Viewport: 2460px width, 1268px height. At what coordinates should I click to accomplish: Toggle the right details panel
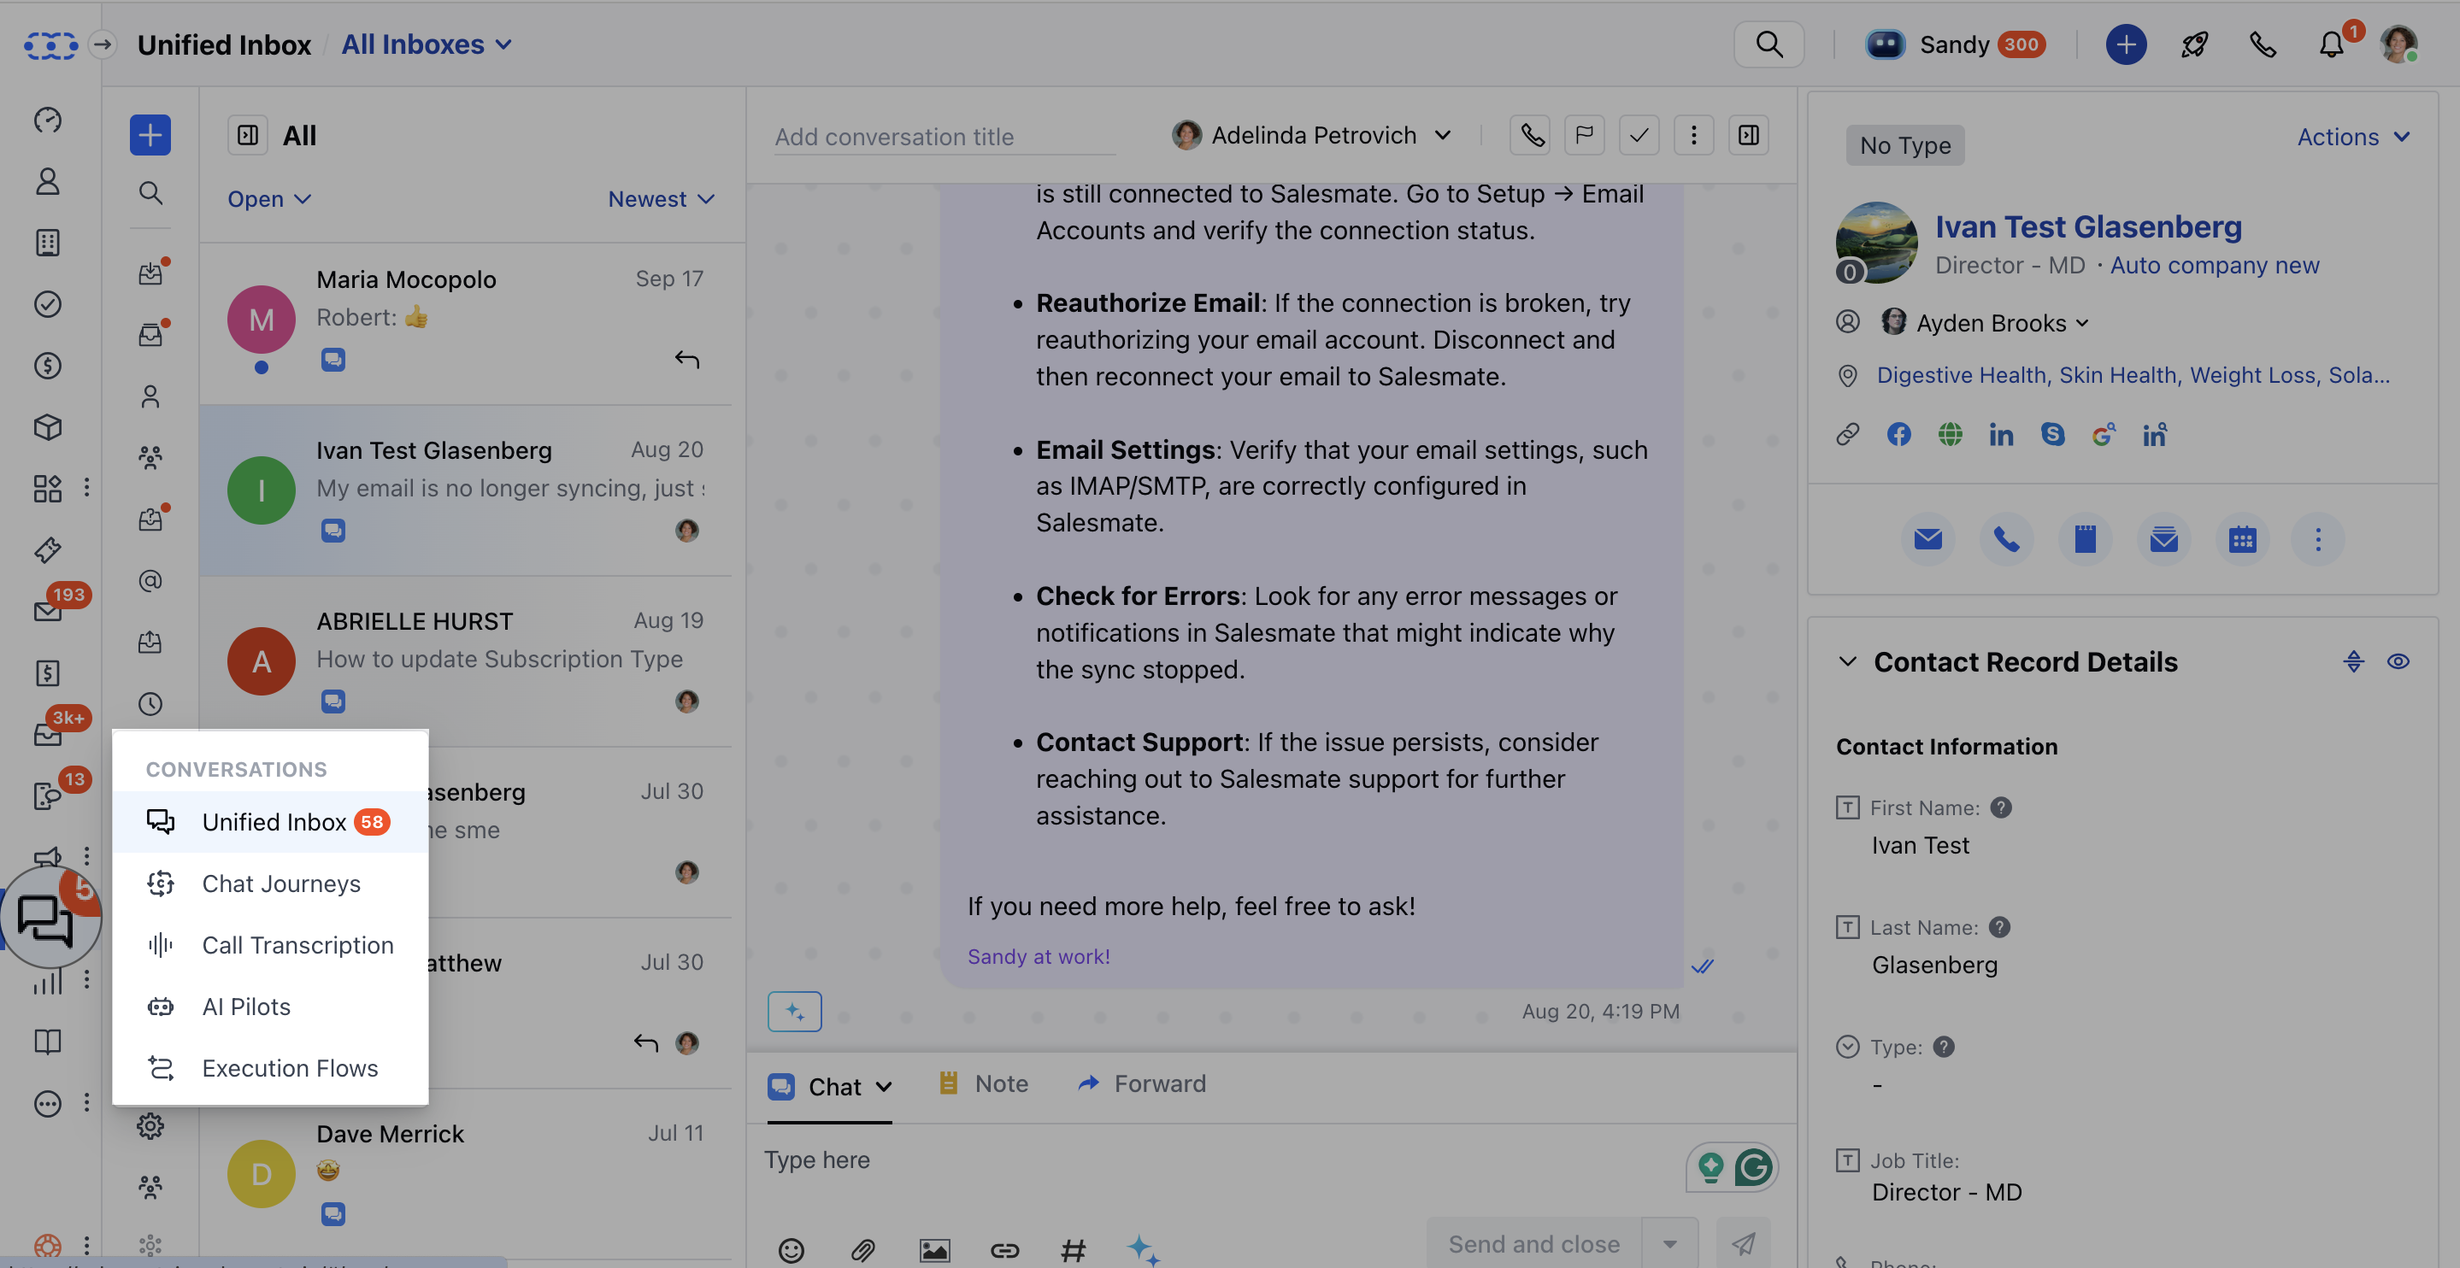point(1749,136)
